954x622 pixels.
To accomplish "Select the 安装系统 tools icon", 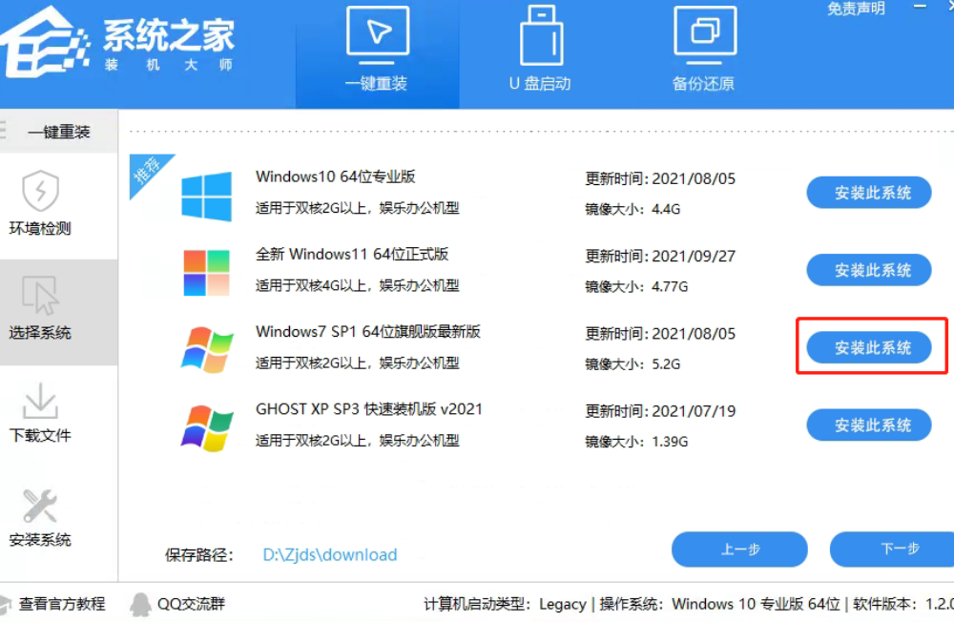I will [40, 506].
